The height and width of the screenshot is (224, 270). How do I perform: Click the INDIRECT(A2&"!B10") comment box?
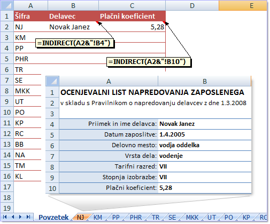point(149,62)
